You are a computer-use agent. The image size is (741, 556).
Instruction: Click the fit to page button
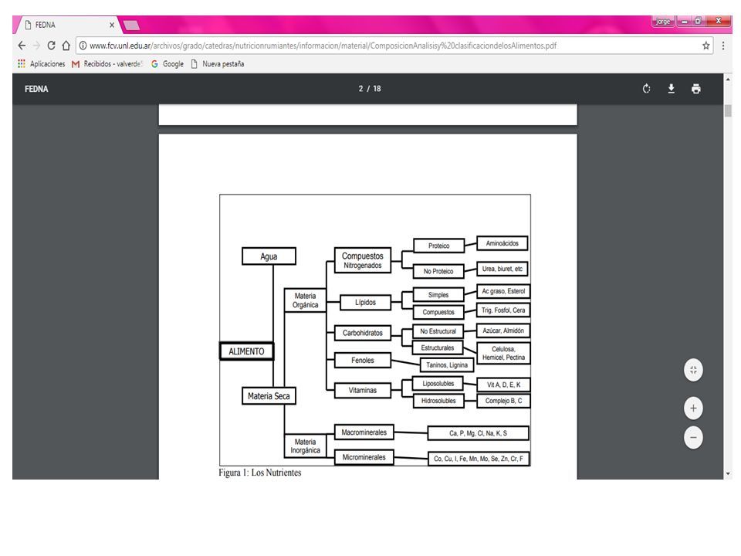click(693, 370)
